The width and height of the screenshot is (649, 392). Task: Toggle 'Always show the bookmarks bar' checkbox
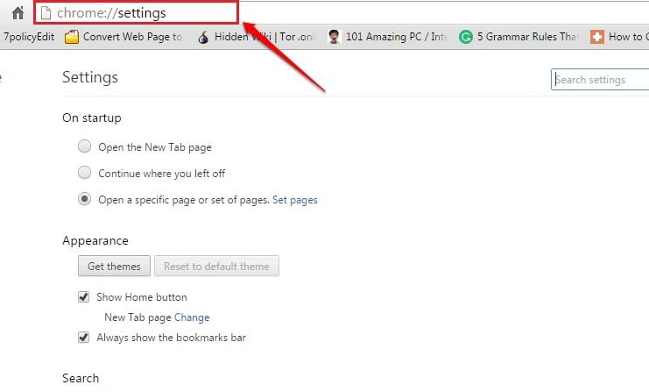point(84,337)
